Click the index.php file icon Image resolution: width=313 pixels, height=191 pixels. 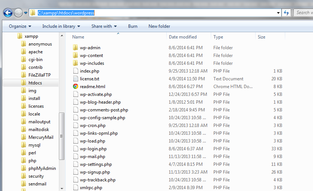point(76,71)
